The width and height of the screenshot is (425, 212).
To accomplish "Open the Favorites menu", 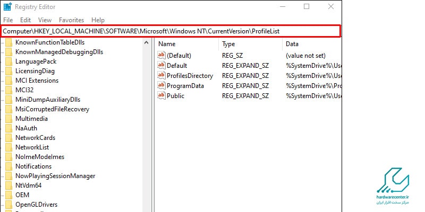I will pyautogui.click(x=71, y=20).
